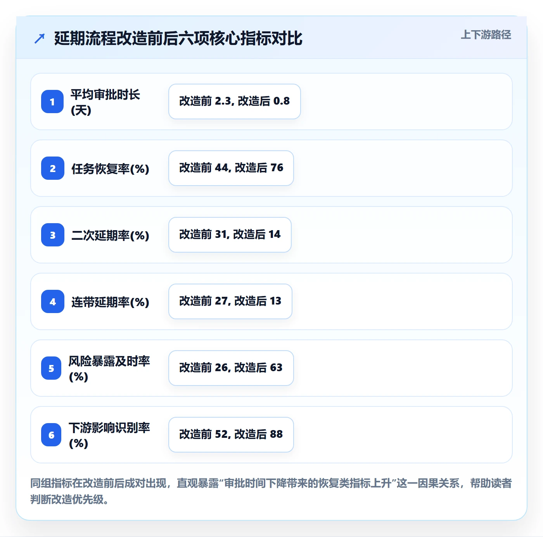Click the number 2 badge
The width and height of the screenshot is (543, 537).
click(53, 168)
